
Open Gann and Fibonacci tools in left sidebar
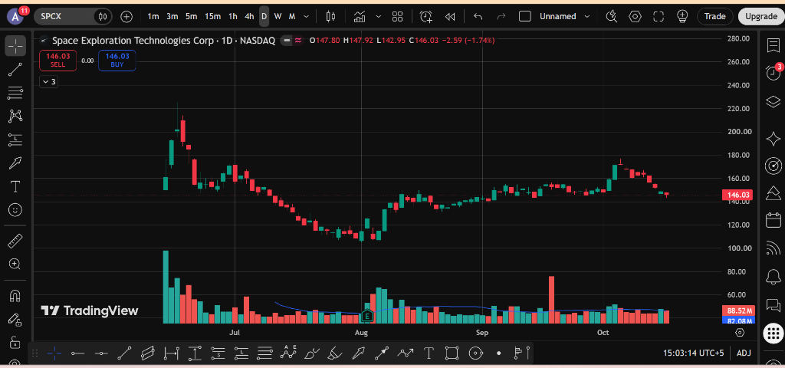tap(15, 93)
